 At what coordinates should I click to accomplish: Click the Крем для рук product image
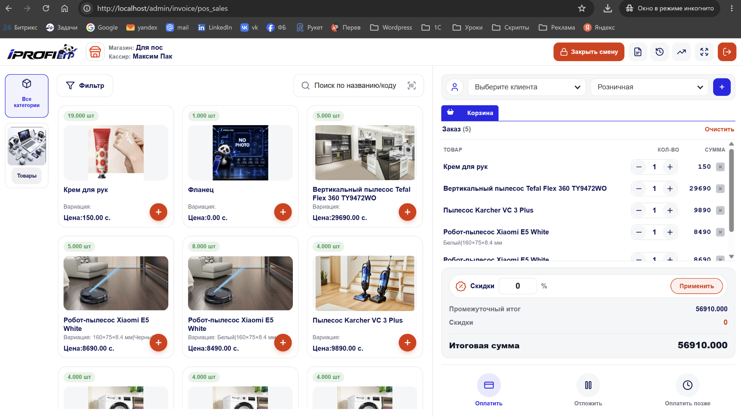pos(116,153)
